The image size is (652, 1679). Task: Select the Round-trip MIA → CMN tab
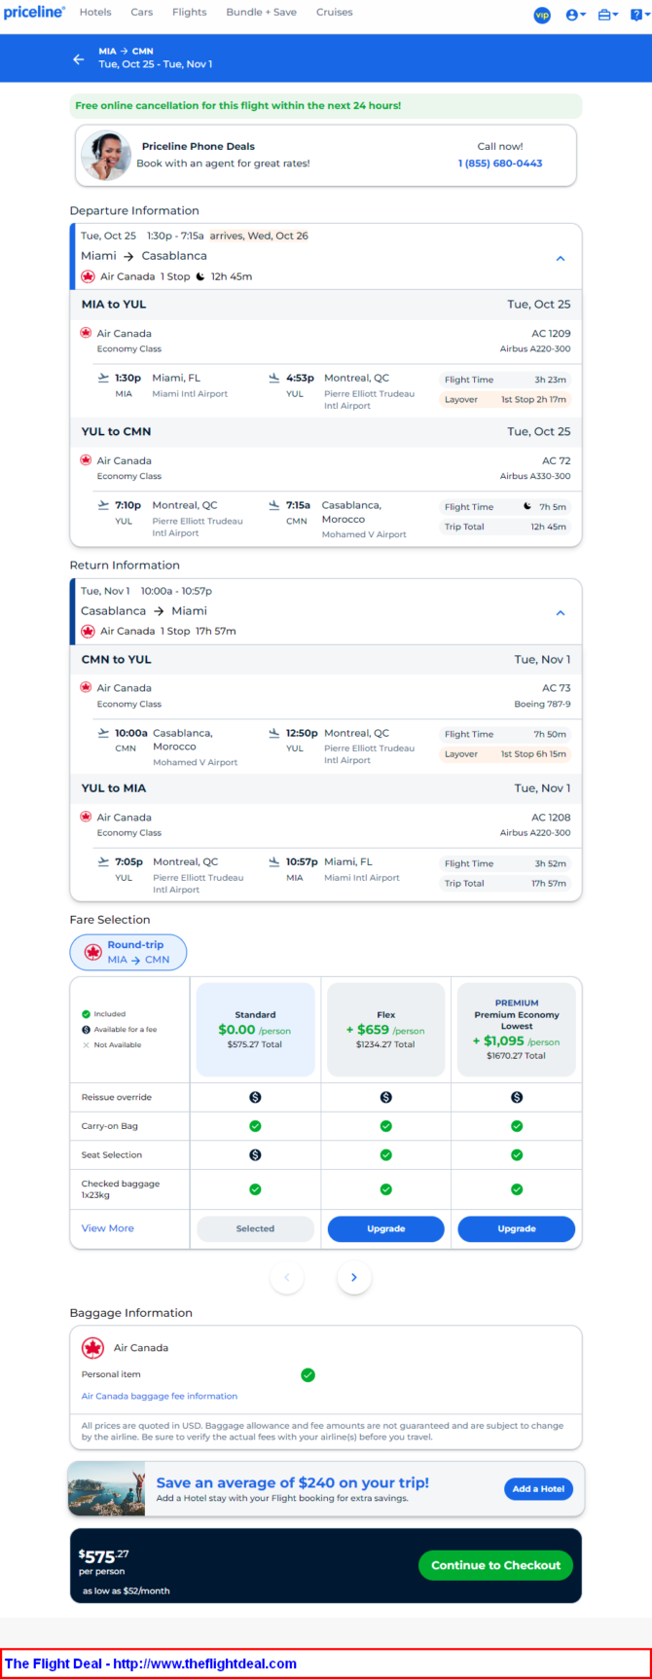coord(128,952)
